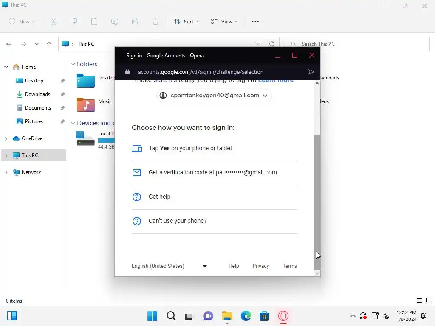Open the Desktop folder icon in Folders section
Viewport: 435px width, 326px height.
point(86,81)
